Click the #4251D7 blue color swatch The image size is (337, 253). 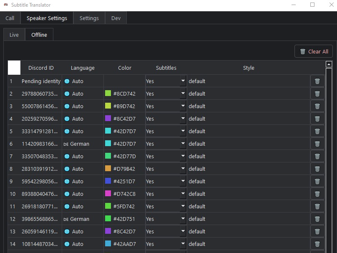pos(108,181)
